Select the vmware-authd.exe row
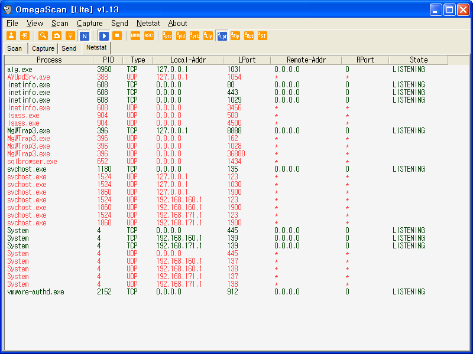Viewport: 473px width, 354px height. click(35, 292)
